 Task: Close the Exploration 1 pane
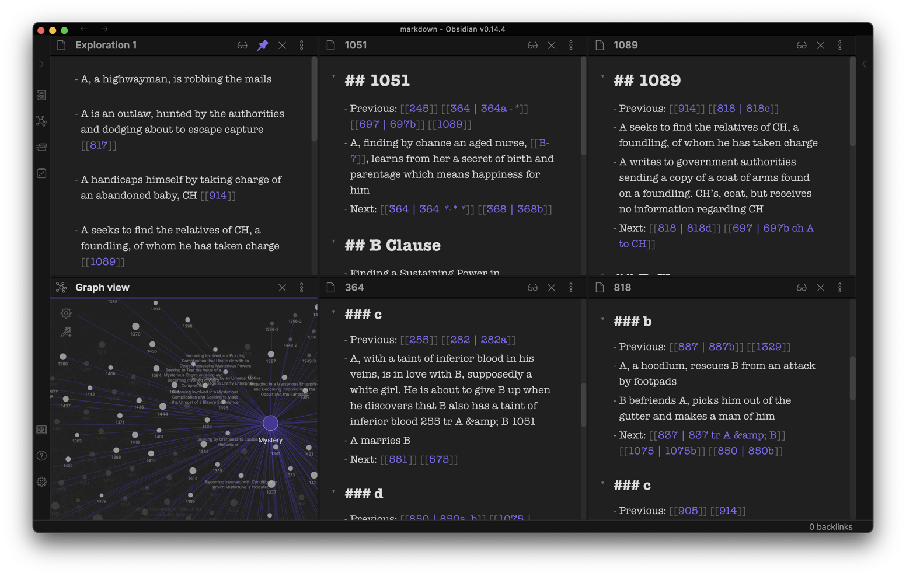coord(283,45)
